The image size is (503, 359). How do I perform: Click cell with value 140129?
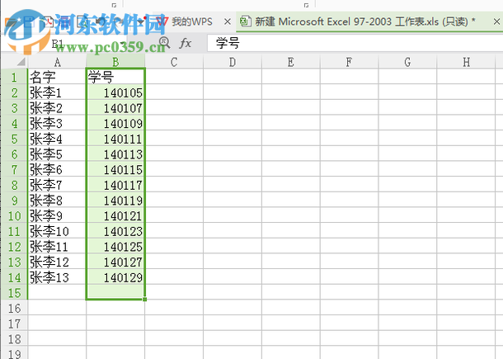pyautogui.click(x=115, y=277)
